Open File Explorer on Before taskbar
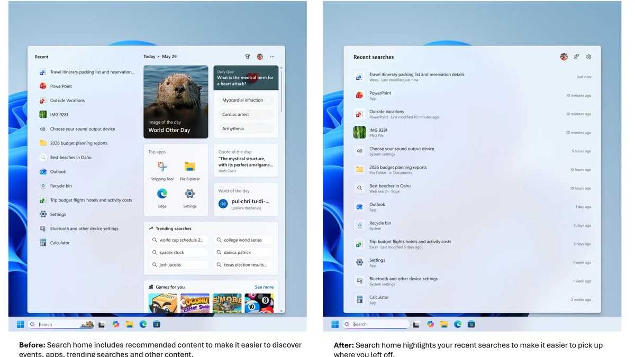Image resolution: width=635 pixels, height=357 pixels. click(129, 324)
